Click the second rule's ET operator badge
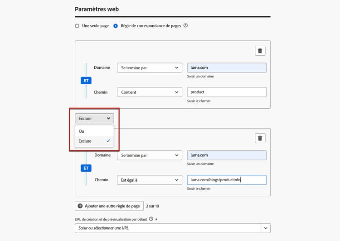Viewport: 340px width, 241px height. (x=86, y=168)
